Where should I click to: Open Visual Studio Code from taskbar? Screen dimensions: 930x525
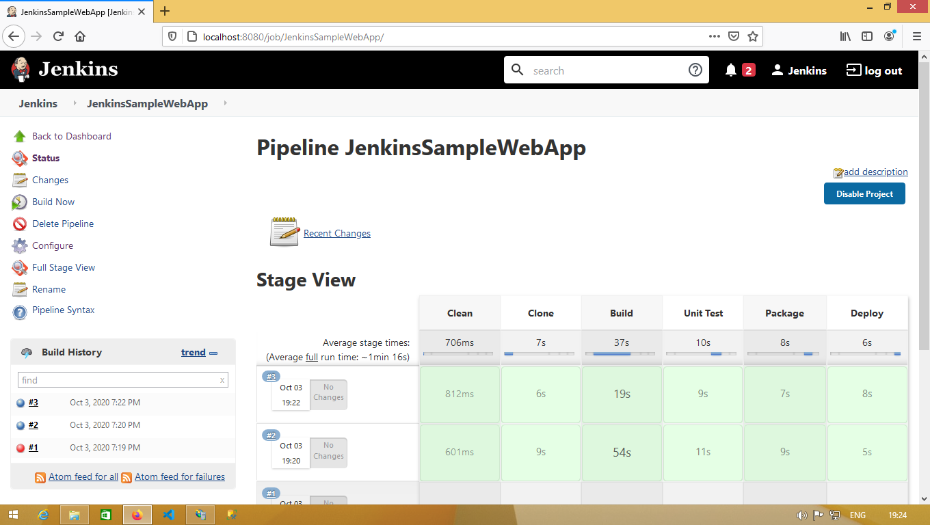(x=169, y=515)
